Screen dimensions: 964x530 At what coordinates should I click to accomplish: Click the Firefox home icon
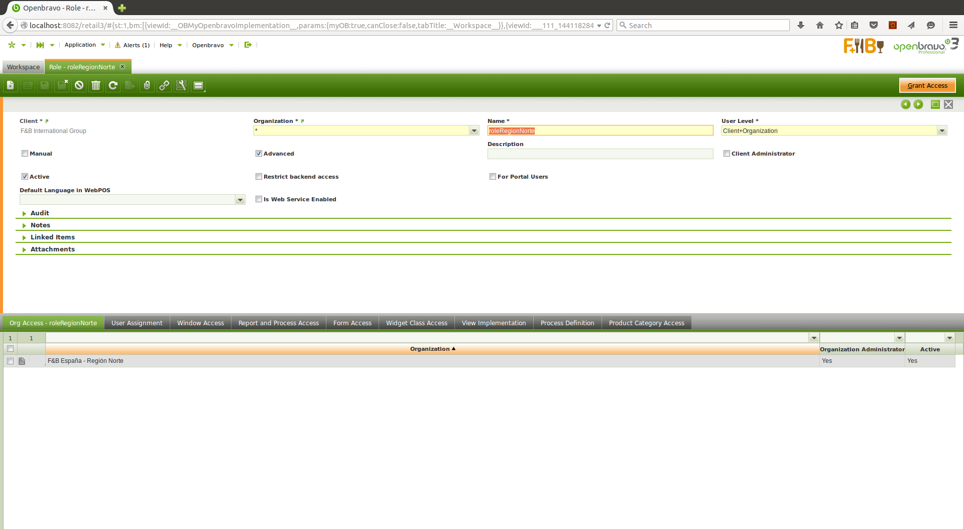820,25
